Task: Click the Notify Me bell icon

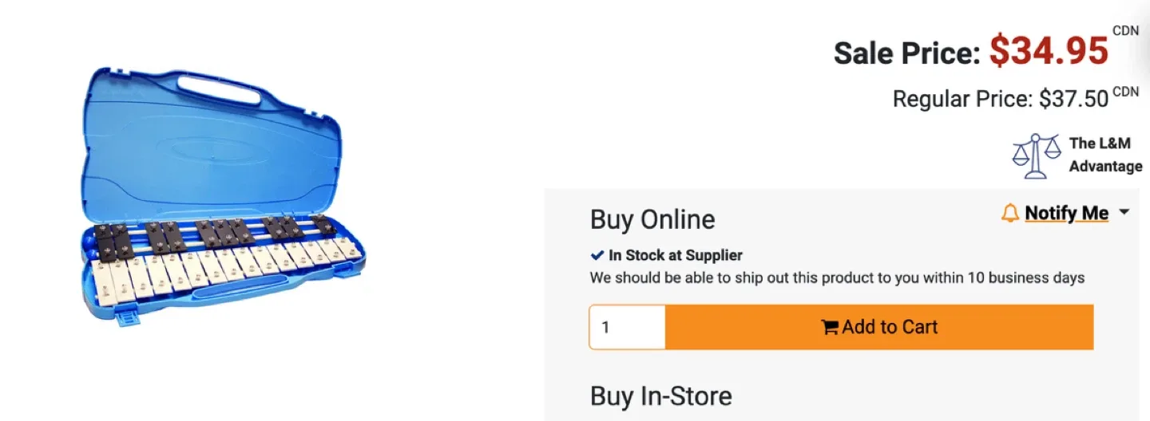Action: (x=1010, y=213)
